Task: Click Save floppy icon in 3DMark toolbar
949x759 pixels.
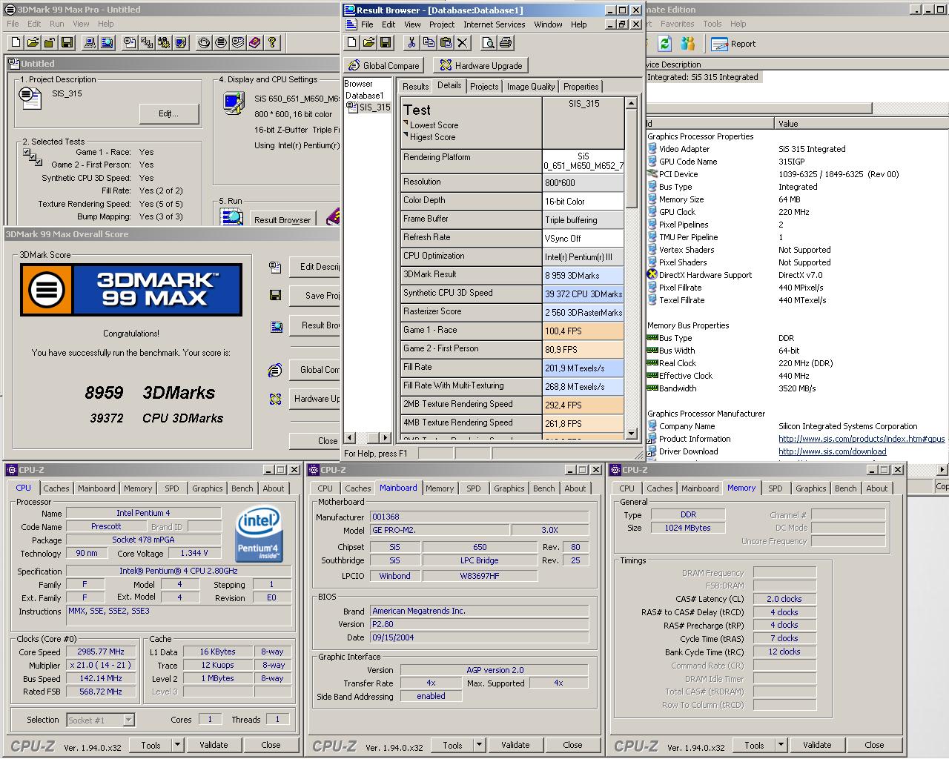Action: click(x=67, y=43)
